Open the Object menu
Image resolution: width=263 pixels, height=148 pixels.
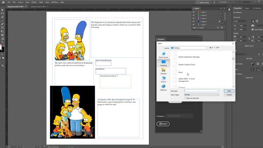pos(34,2)
